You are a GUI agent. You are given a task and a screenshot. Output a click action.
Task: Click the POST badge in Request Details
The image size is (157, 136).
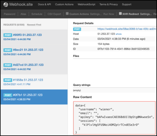coord(77,29)
